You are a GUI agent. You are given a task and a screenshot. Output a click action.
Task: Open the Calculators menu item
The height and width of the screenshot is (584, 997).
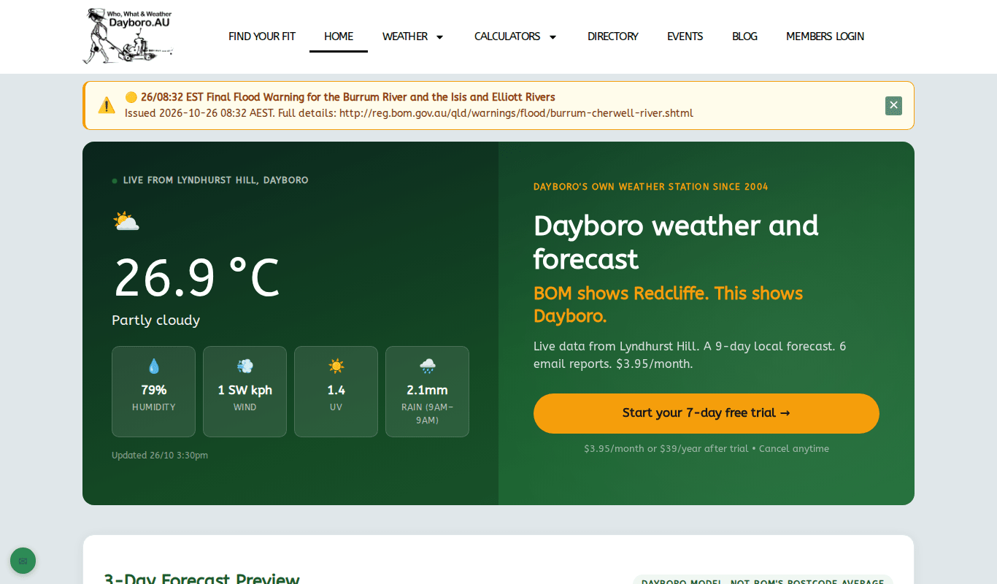(x=507, y=36)
